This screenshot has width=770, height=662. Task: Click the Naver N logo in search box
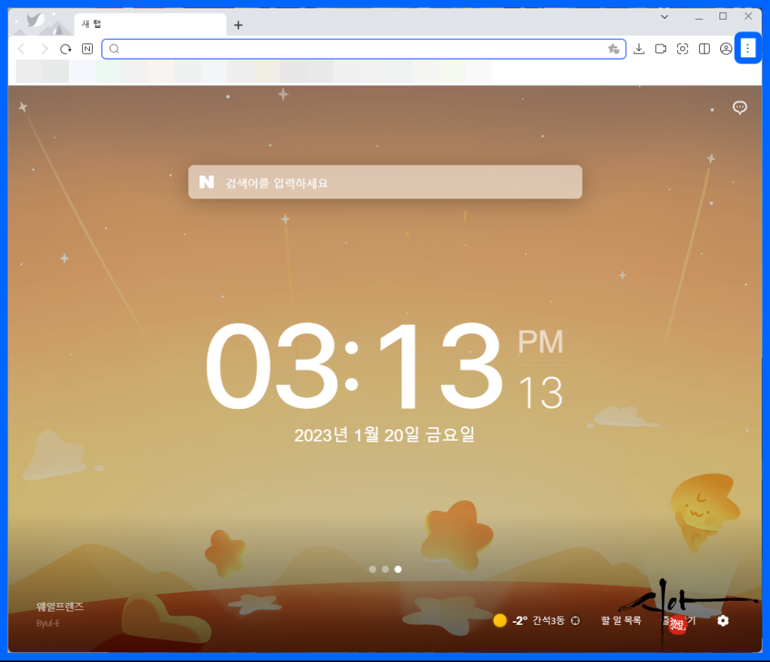coord(206,182)
